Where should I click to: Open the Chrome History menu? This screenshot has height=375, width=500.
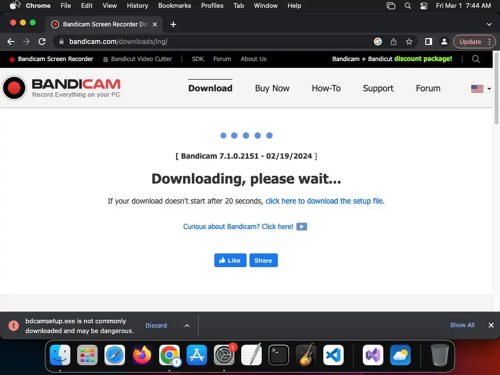[x=137, y=6]
